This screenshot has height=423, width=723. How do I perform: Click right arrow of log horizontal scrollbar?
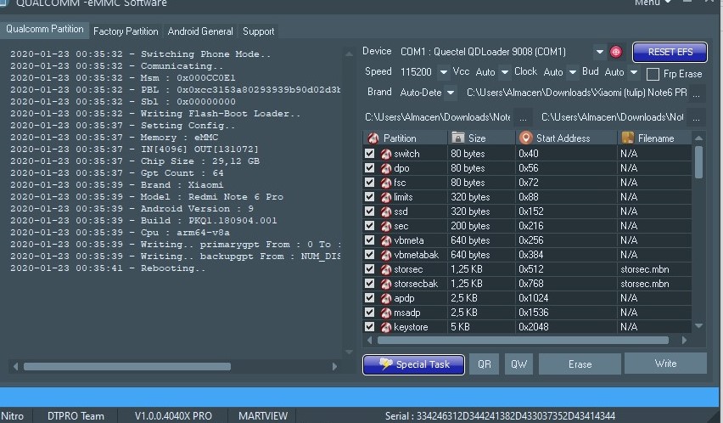(x=334, y=366)
